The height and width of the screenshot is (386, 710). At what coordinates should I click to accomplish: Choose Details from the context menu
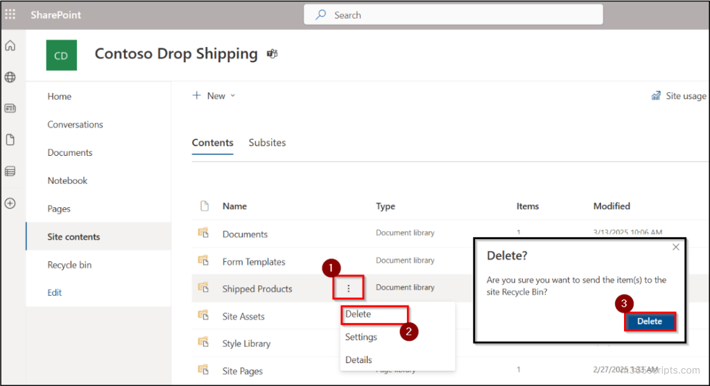click(x=358, y=360)
